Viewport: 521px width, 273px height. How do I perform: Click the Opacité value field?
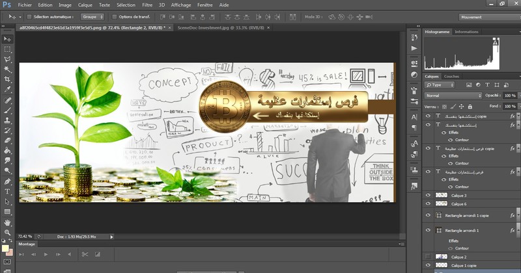[509, 96]
